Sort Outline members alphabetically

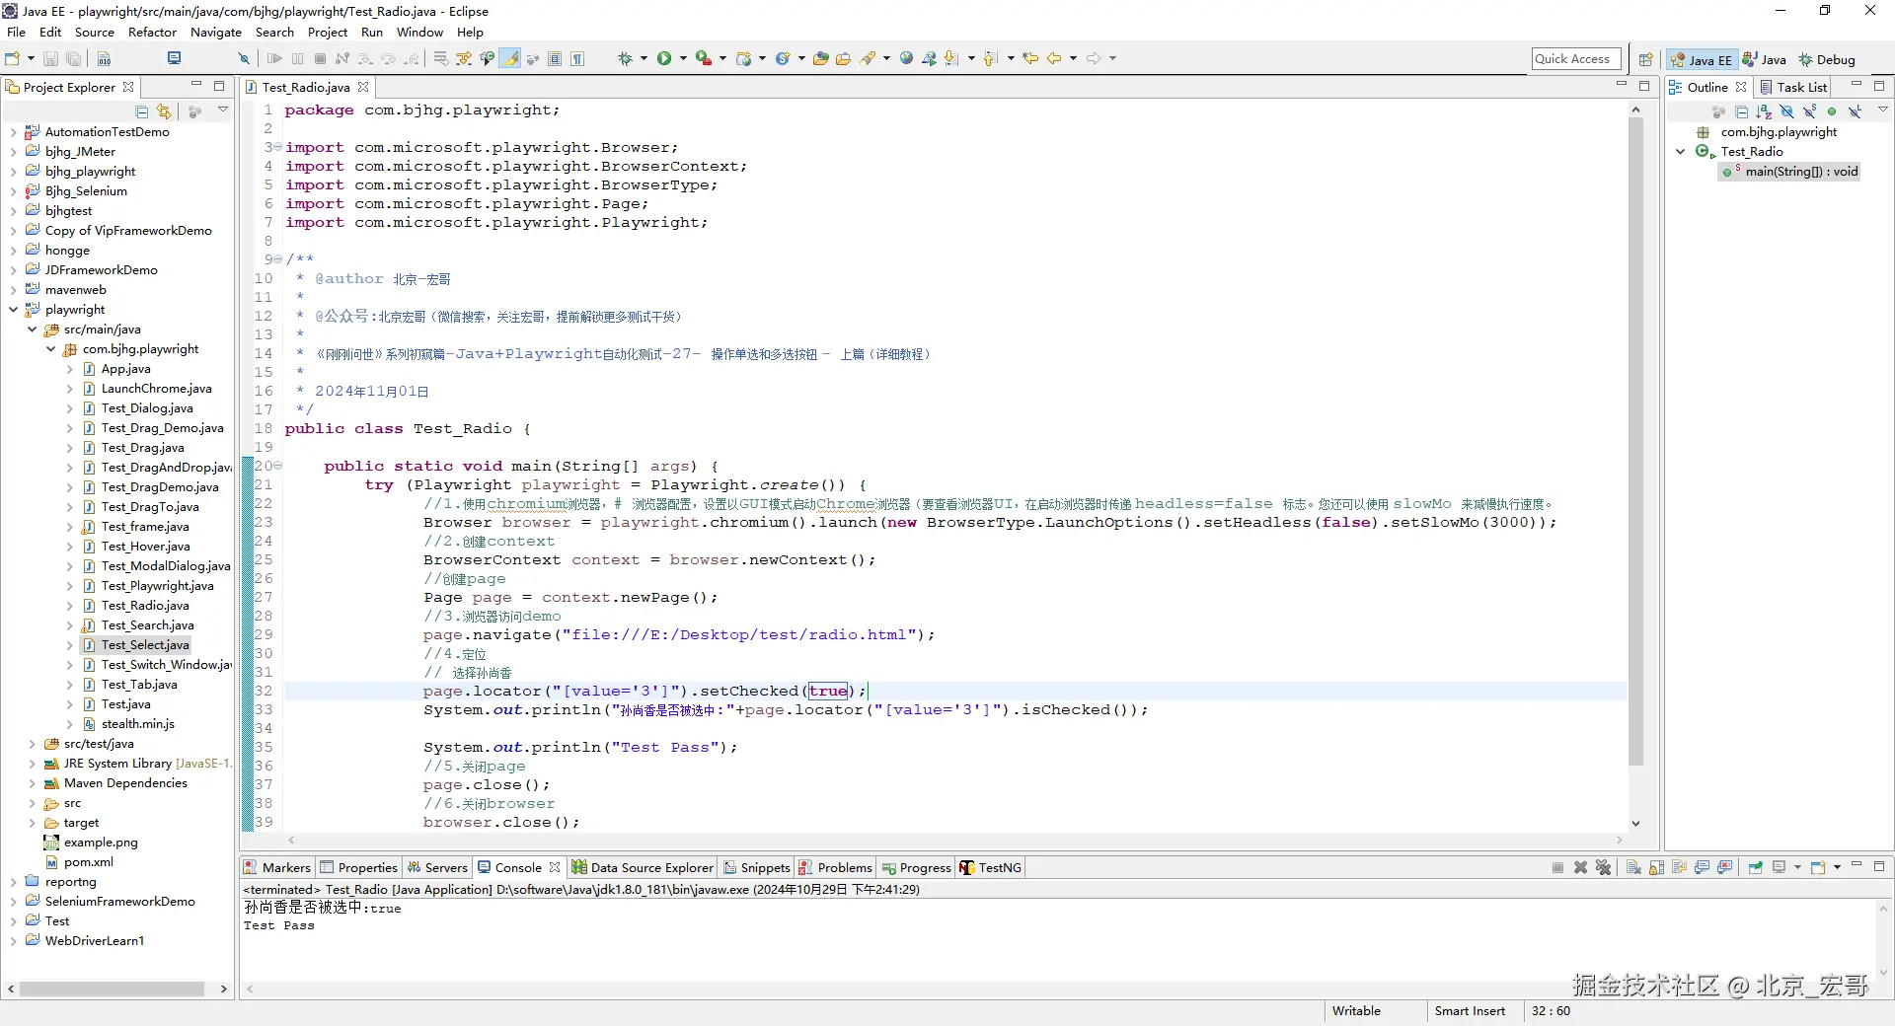coord(1764,111)
